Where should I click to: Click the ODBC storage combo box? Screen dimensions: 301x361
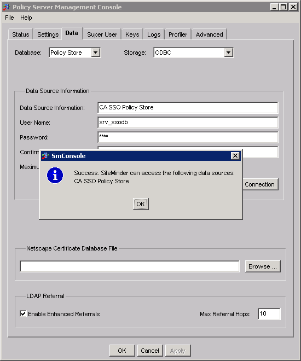point(193,53)
